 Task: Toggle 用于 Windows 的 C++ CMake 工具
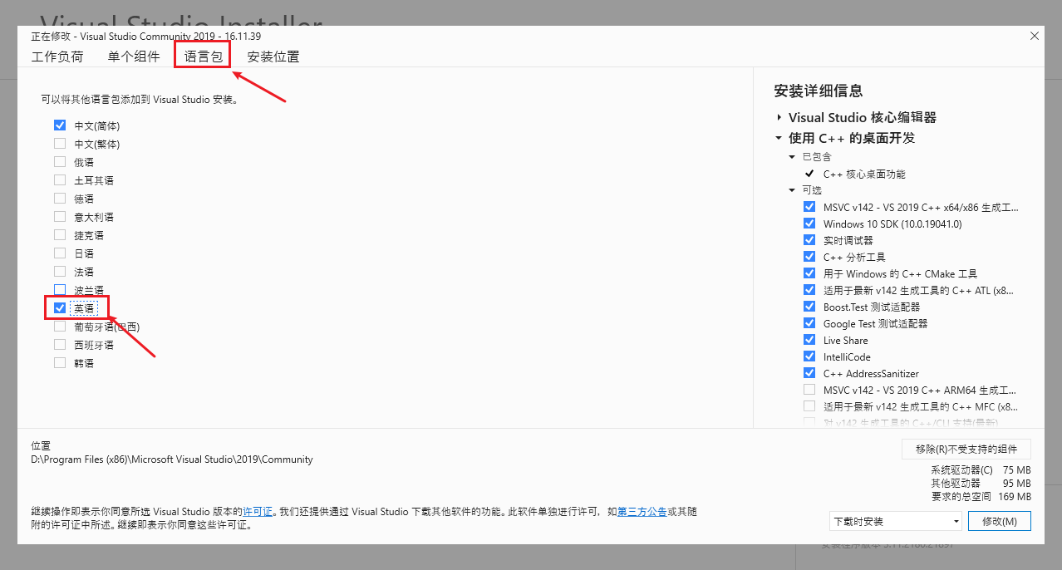[x=809, y=273]
